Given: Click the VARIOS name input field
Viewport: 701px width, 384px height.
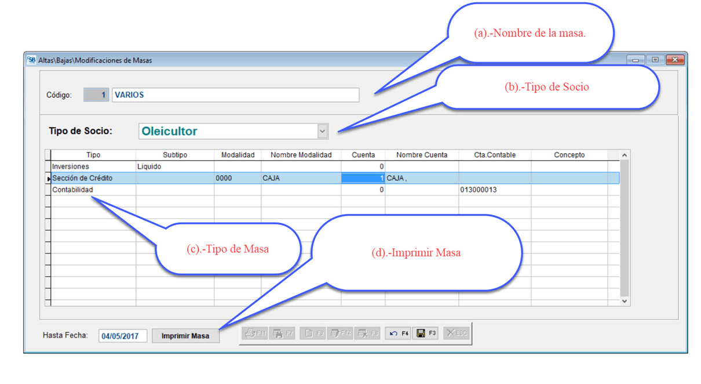Looking at the screenshot, I should 235,95.
